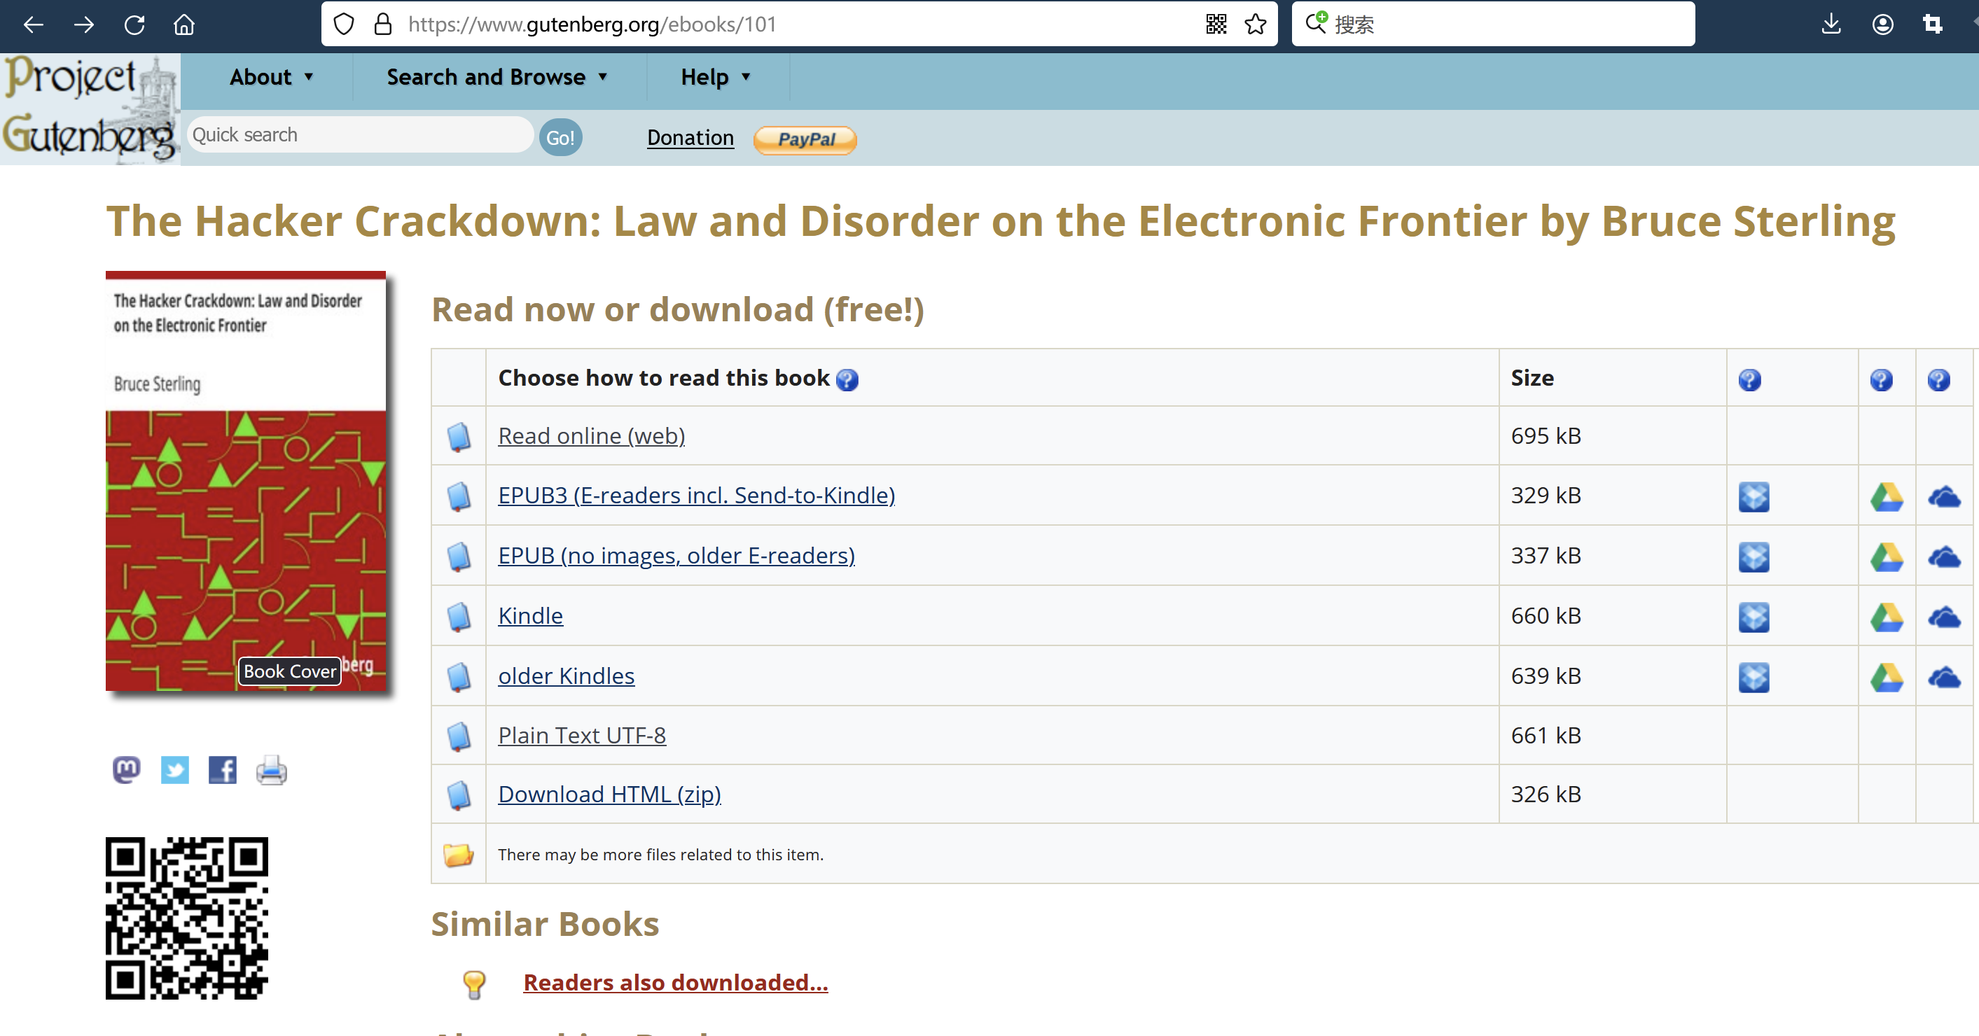Open the browser home page
The image size is (1979, 1036).
point(184,24)
